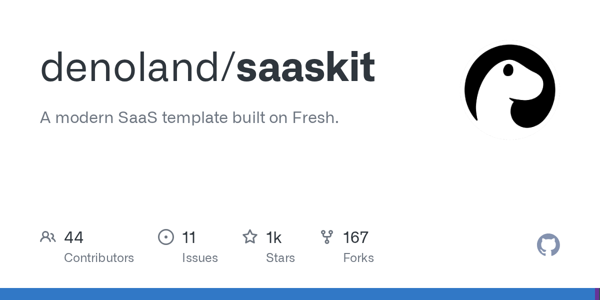Click the Forks branch icon
Image resolution: width=600 pixels, height=300 pixels.
click(x=327, y=237)
